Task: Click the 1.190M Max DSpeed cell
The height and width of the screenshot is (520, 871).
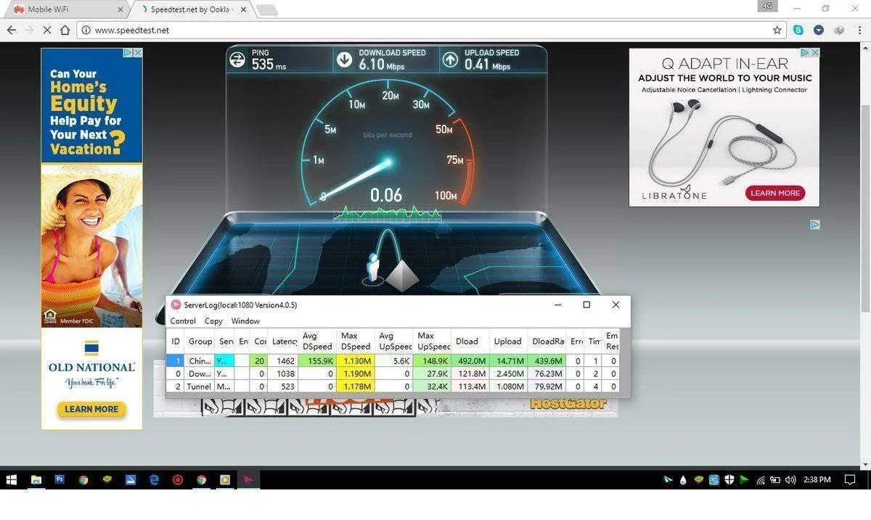Action: click(356, 374)
